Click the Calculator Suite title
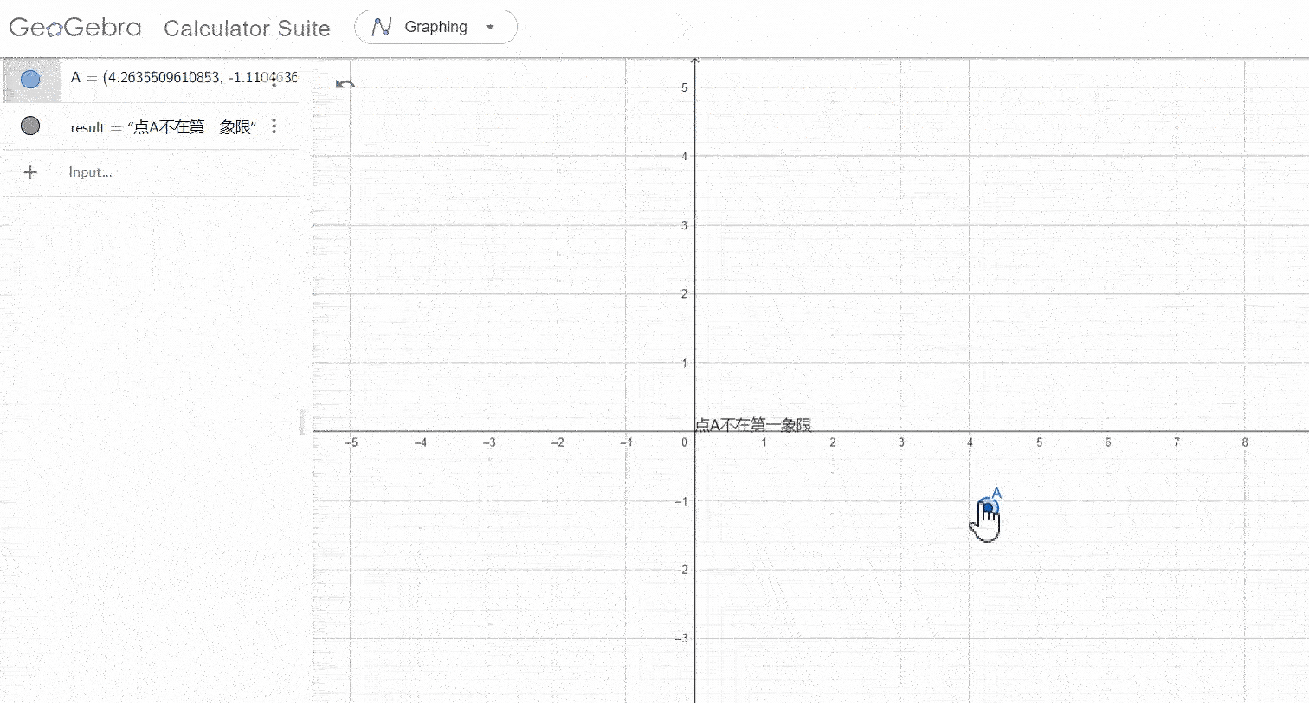Screen dimensions: 1309x703 pos(247,29)
